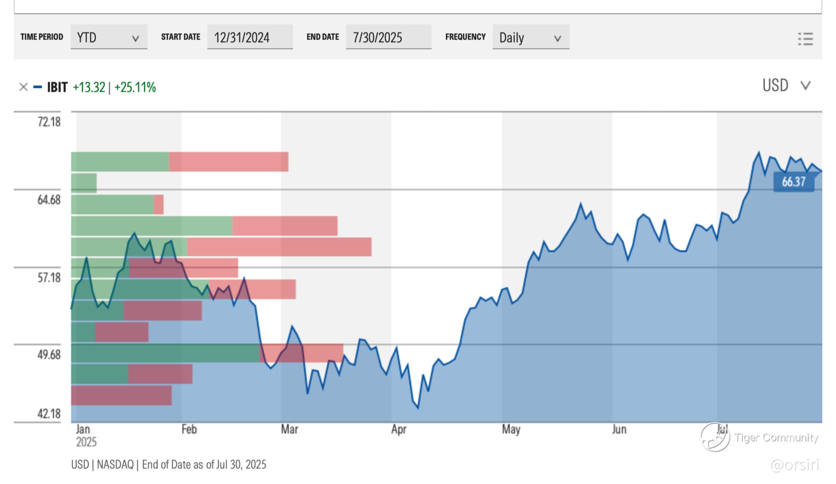Click the End Date field 7/30/2025

388,37
